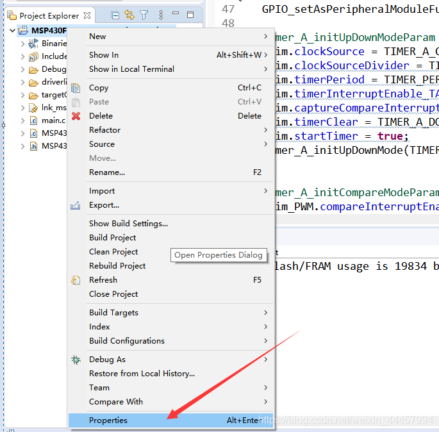This screenshot has height=432, width=439.
Task: Click the console text 'usage is 19834'
Action: [382, 266]
